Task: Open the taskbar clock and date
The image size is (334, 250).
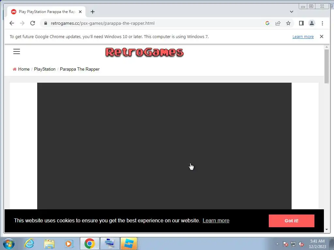Action: coord(317,244)
